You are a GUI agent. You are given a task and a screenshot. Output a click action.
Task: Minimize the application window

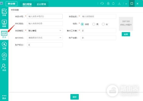click(126, 4)
